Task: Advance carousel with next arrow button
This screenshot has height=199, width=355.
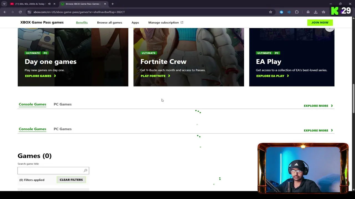Action: pos(329,29)
